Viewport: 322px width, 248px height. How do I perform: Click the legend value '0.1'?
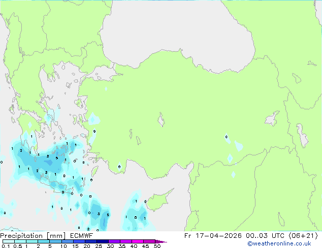pyautogui.click(x=6, y=246)
